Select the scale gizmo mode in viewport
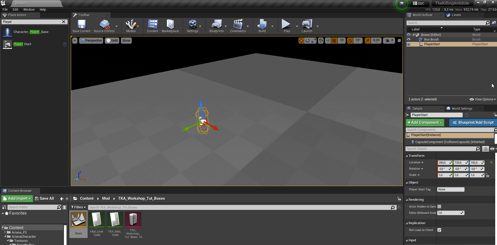Viewport: 497px width, 245px height. (x=314, y=41)
